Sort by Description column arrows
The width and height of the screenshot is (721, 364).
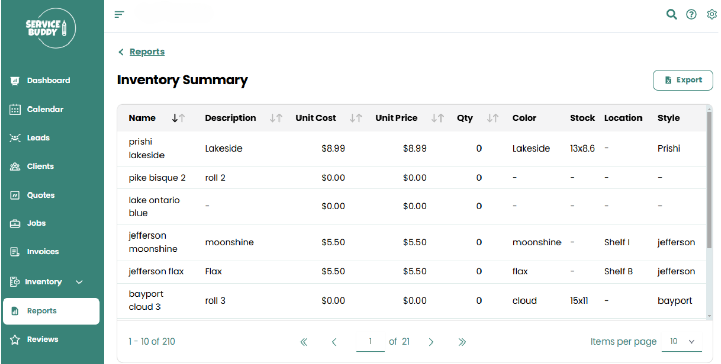tap(276, 118)
